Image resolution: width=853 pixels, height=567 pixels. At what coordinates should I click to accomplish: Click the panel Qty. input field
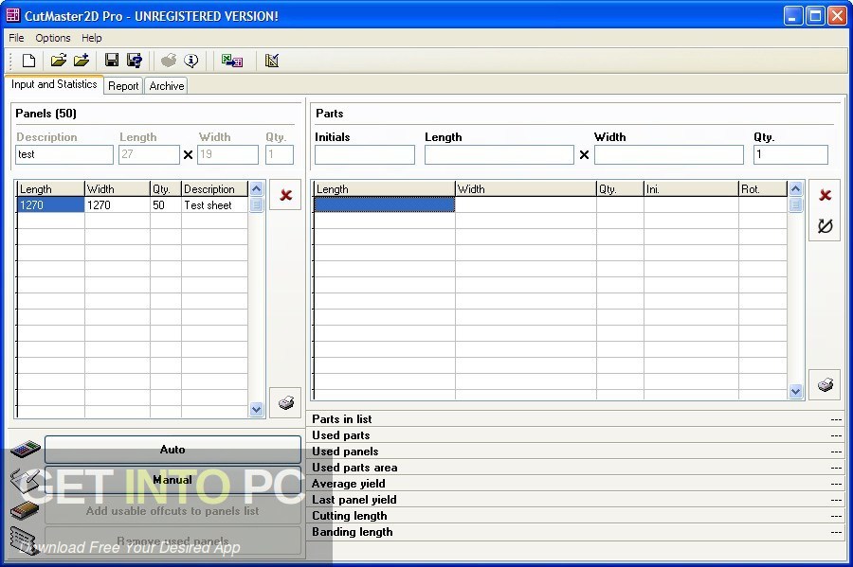(279, 154)
